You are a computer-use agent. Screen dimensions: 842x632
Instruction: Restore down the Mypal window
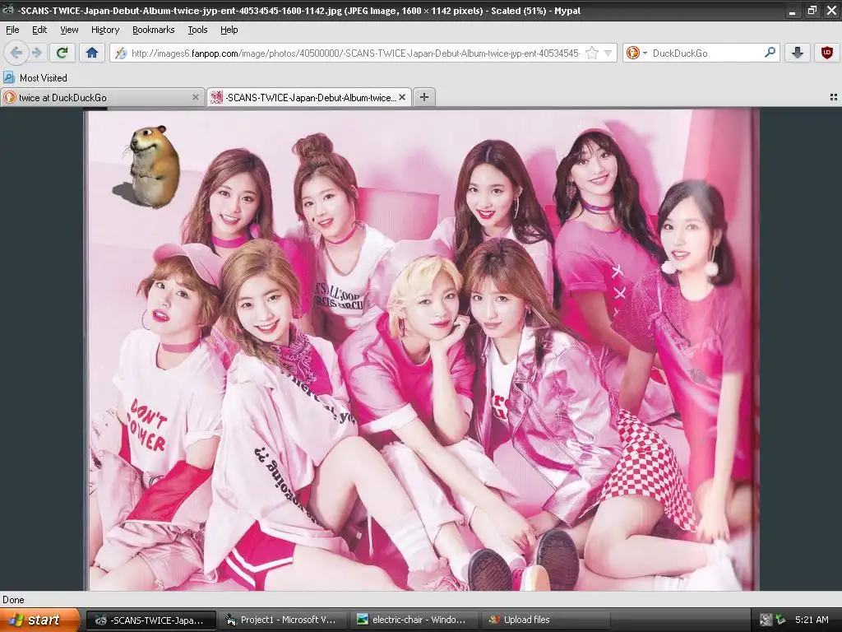click(x=812, y=10)
